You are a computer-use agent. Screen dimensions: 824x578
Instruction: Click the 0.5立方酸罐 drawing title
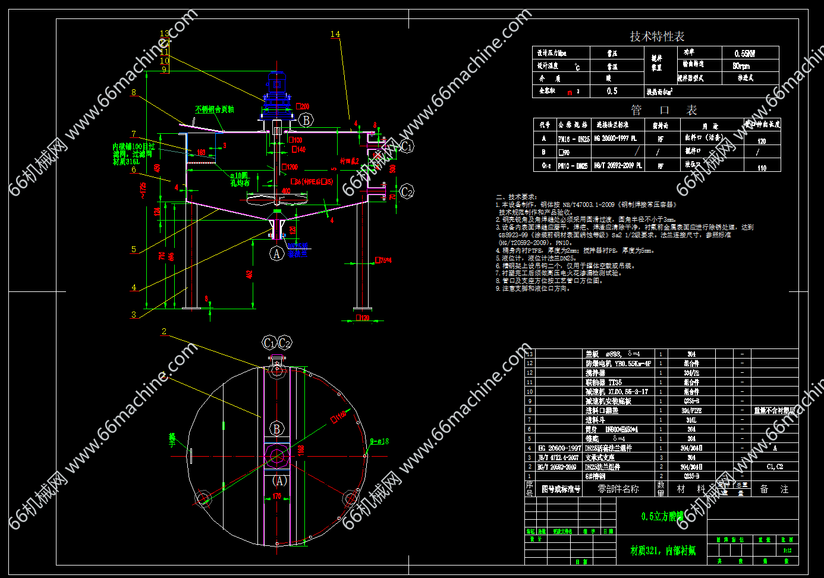click(662, 516)
